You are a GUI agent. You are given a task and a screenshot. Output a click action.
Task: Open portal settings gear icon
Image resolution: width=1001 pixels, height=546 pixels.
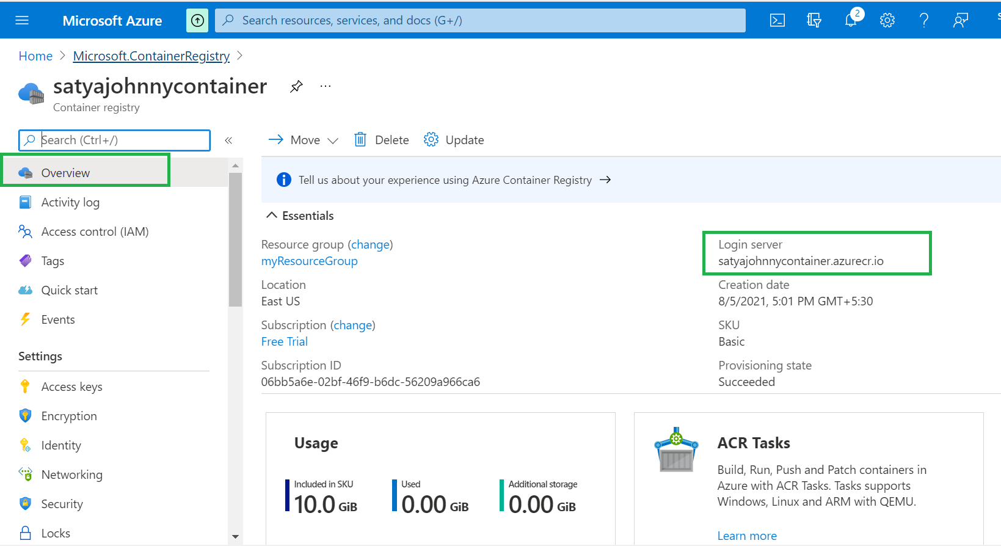coord(887,20)
